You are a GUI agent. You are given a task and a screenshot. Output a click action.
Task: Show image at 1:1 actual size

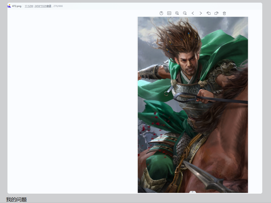169,13
